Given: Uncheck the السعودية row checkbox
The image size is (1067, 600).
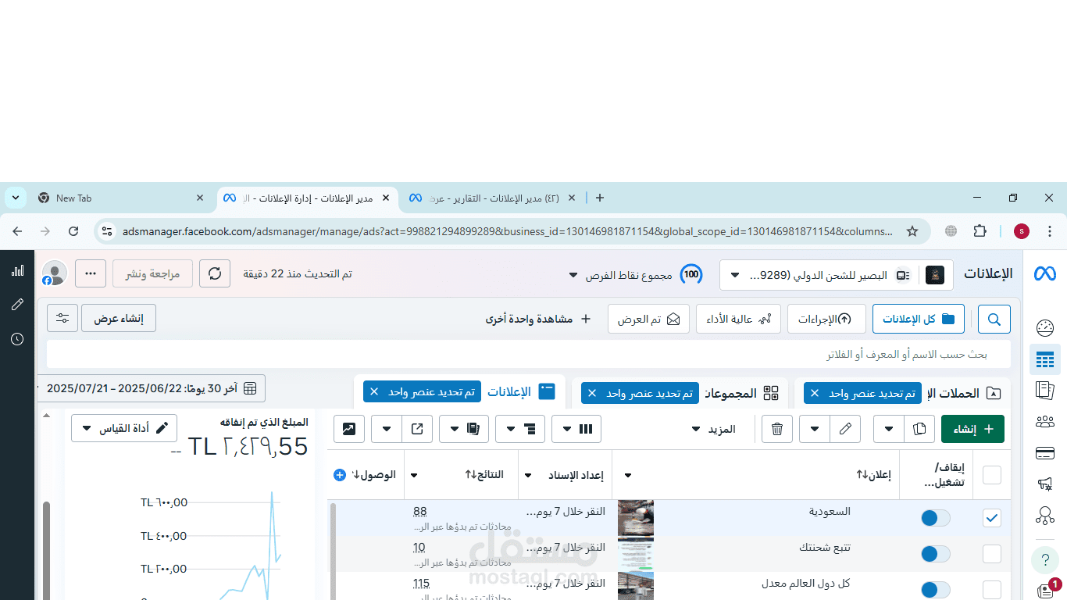Looking at the screenshot, I should point(992,518).
